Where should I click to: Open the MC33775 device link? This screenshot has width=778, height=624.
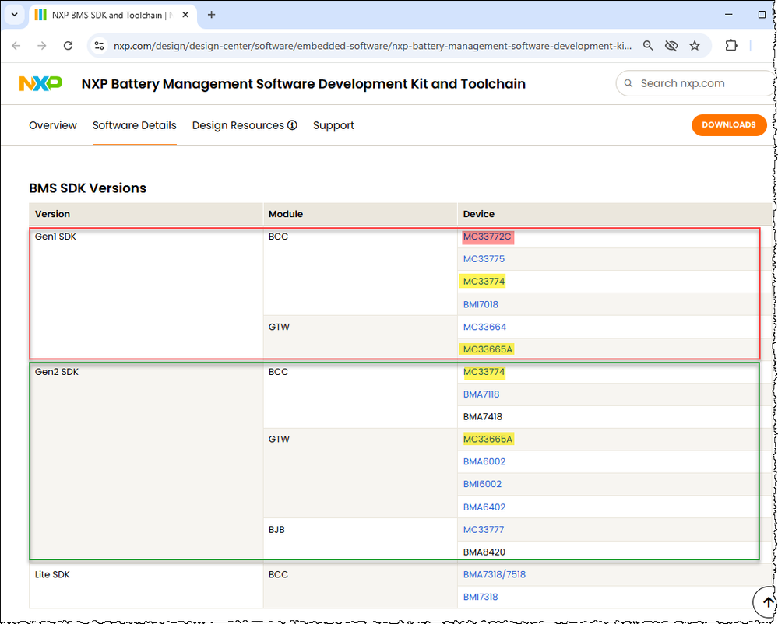[484, 258]
